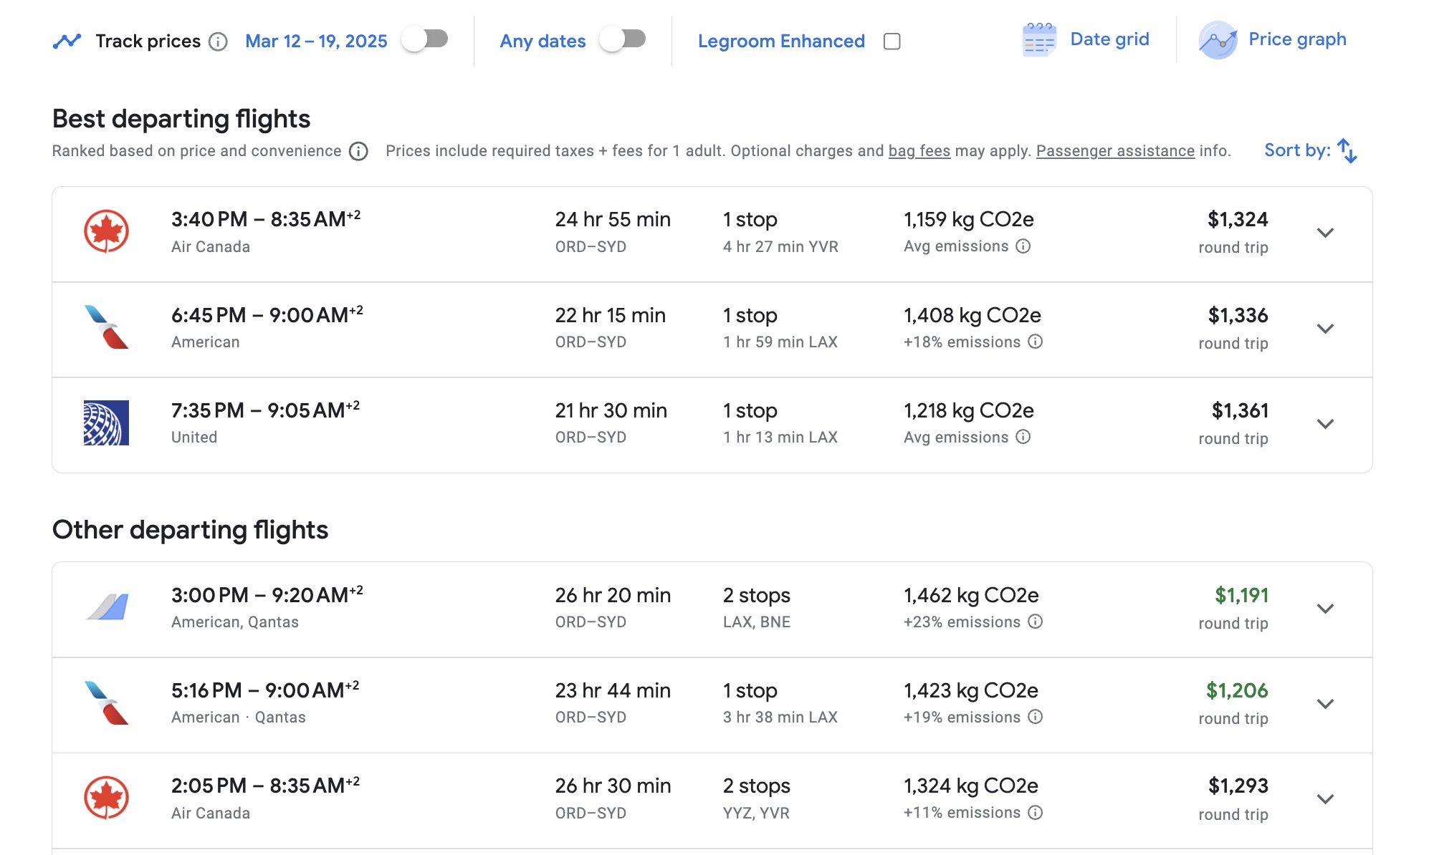1429x855 pixels.
Task: Click the Air Canada logo on the first flight
Action: click(107, 231)
